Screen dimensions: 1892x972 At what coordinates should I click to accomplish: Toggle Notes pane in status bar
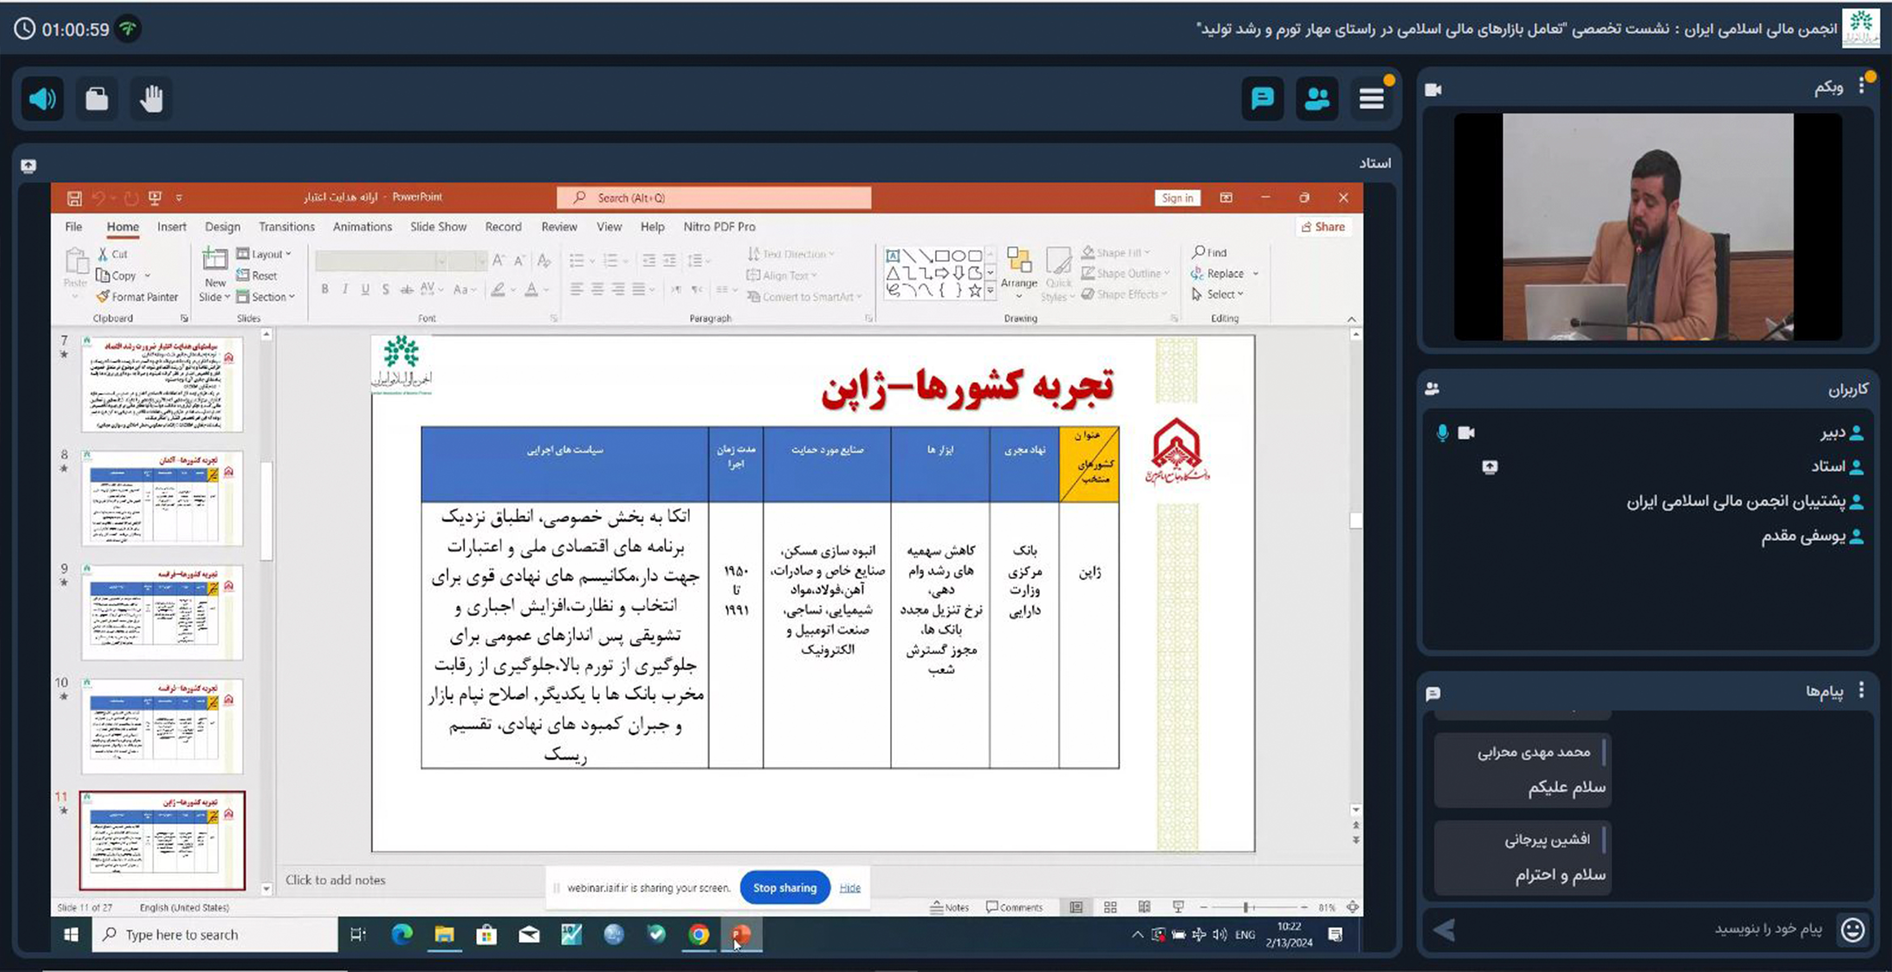950,907
